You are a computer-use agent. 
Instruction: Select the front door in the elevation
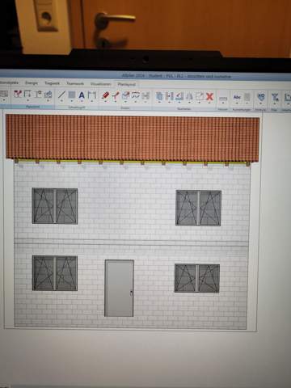tap(119, 288)
